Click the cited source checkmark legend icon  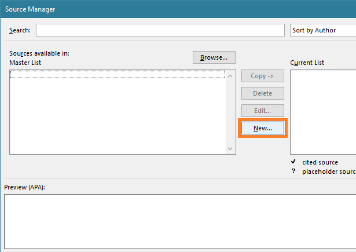[x=293, y=162]
